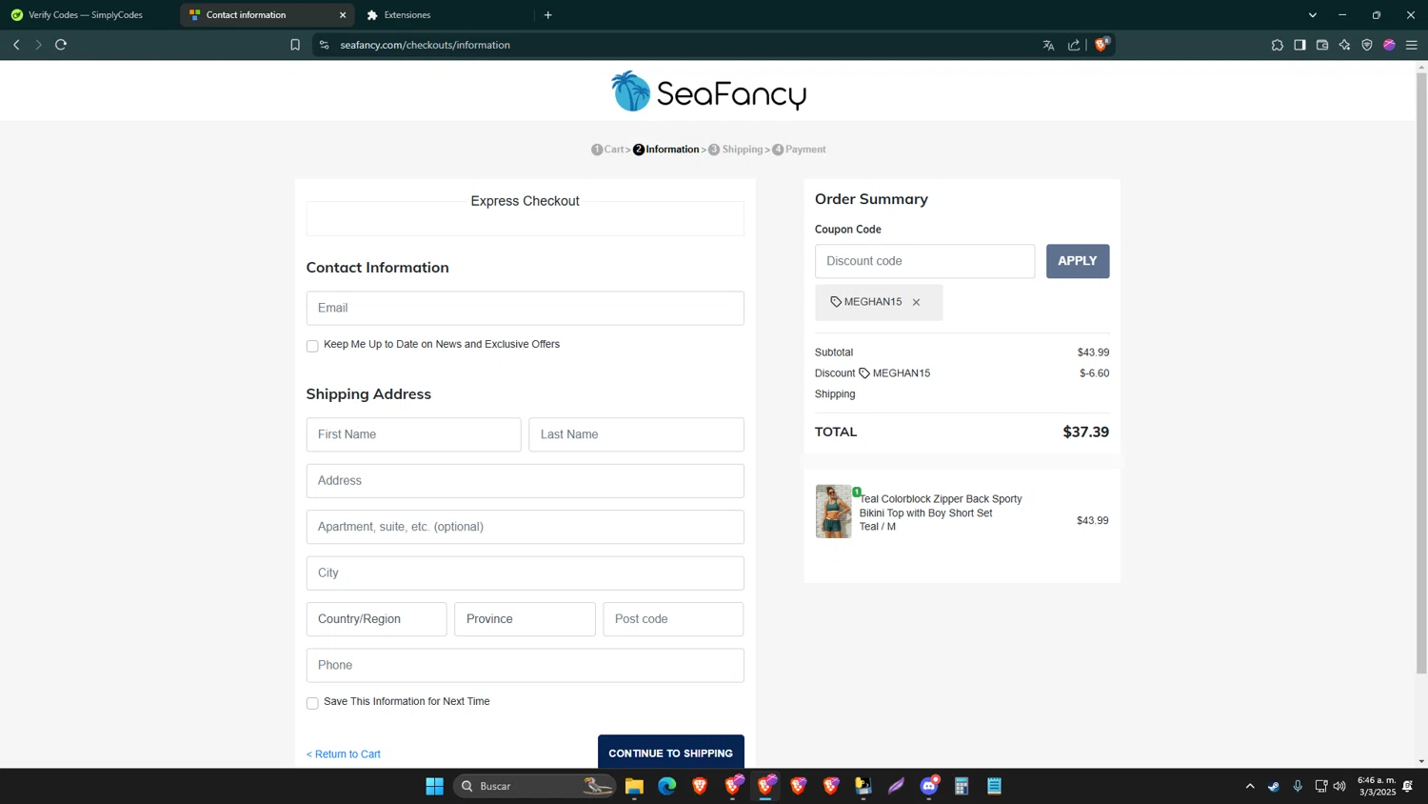Viewport: 1428px width, 804px height.
Task: Open the Country/Region selector
Action: [376, 619]
